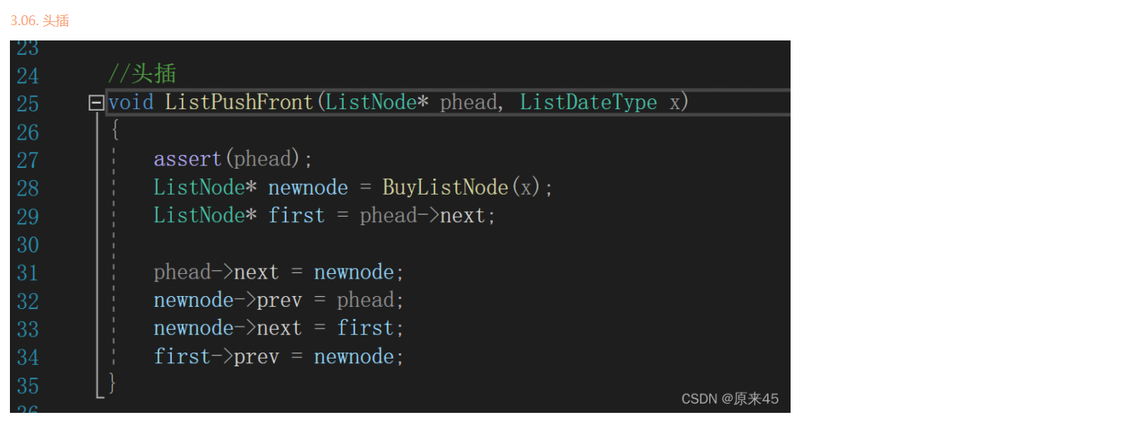Click line number 25 in the gutter
This screenshot has width=1145, height=422.
click(27, 103)
